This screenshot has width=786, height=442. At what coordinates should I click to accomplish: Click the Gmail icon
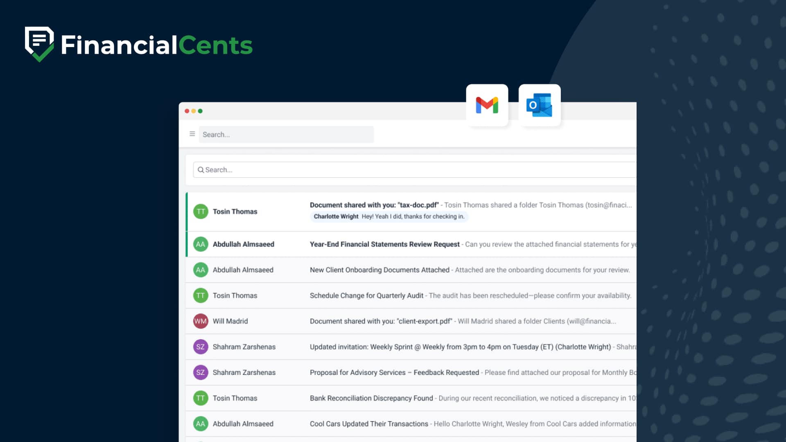click(487, 105)
